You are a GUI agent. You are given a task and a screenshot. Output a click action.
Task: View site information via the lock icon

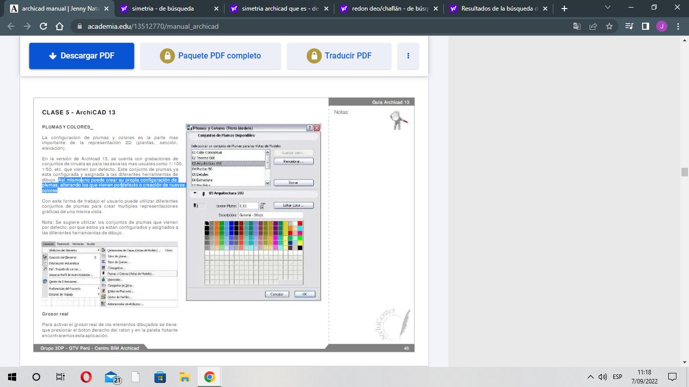80,26
